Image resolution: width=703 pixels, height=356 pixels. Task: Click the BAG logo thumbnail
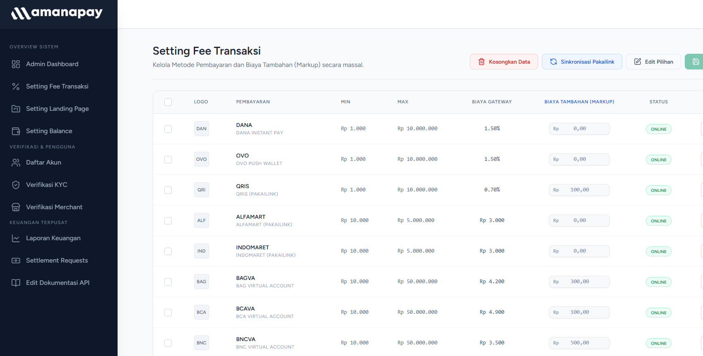click(x=201, y=282)
